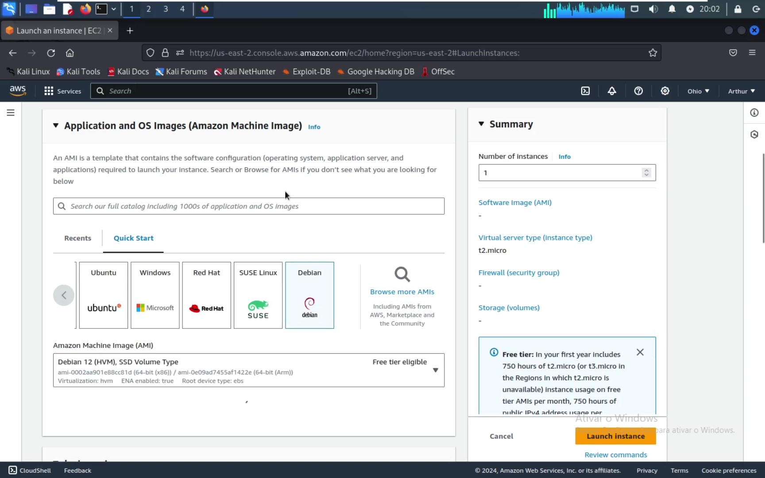Image resolution: width=765 pixels, height=478 pixels.
Task: Open Feedback in the footer
Action: coord(77,470)
